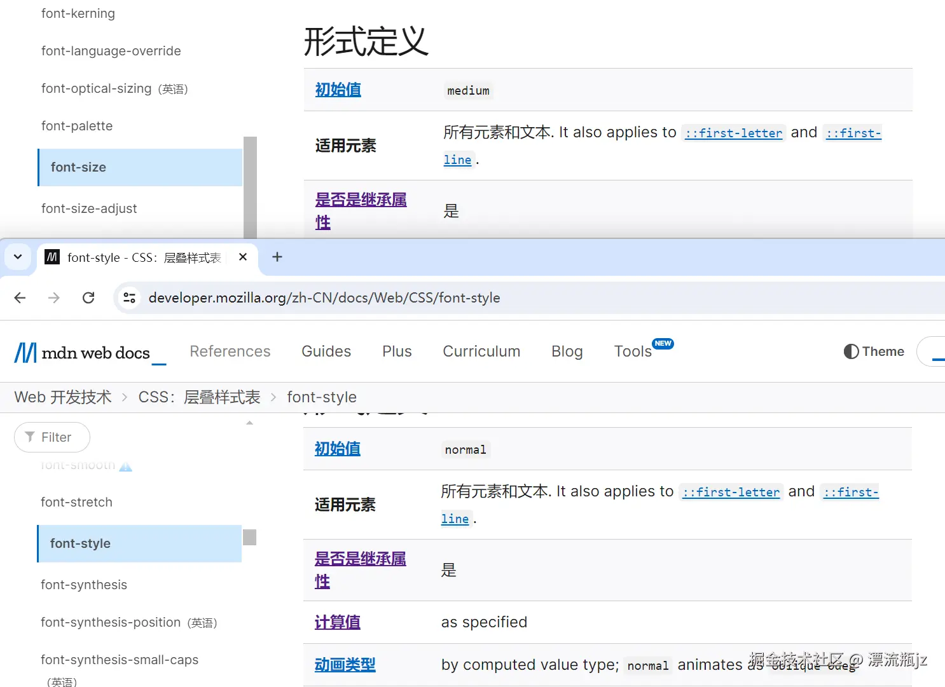Open font-kerning in background window sidebar

tap(78, 13)
